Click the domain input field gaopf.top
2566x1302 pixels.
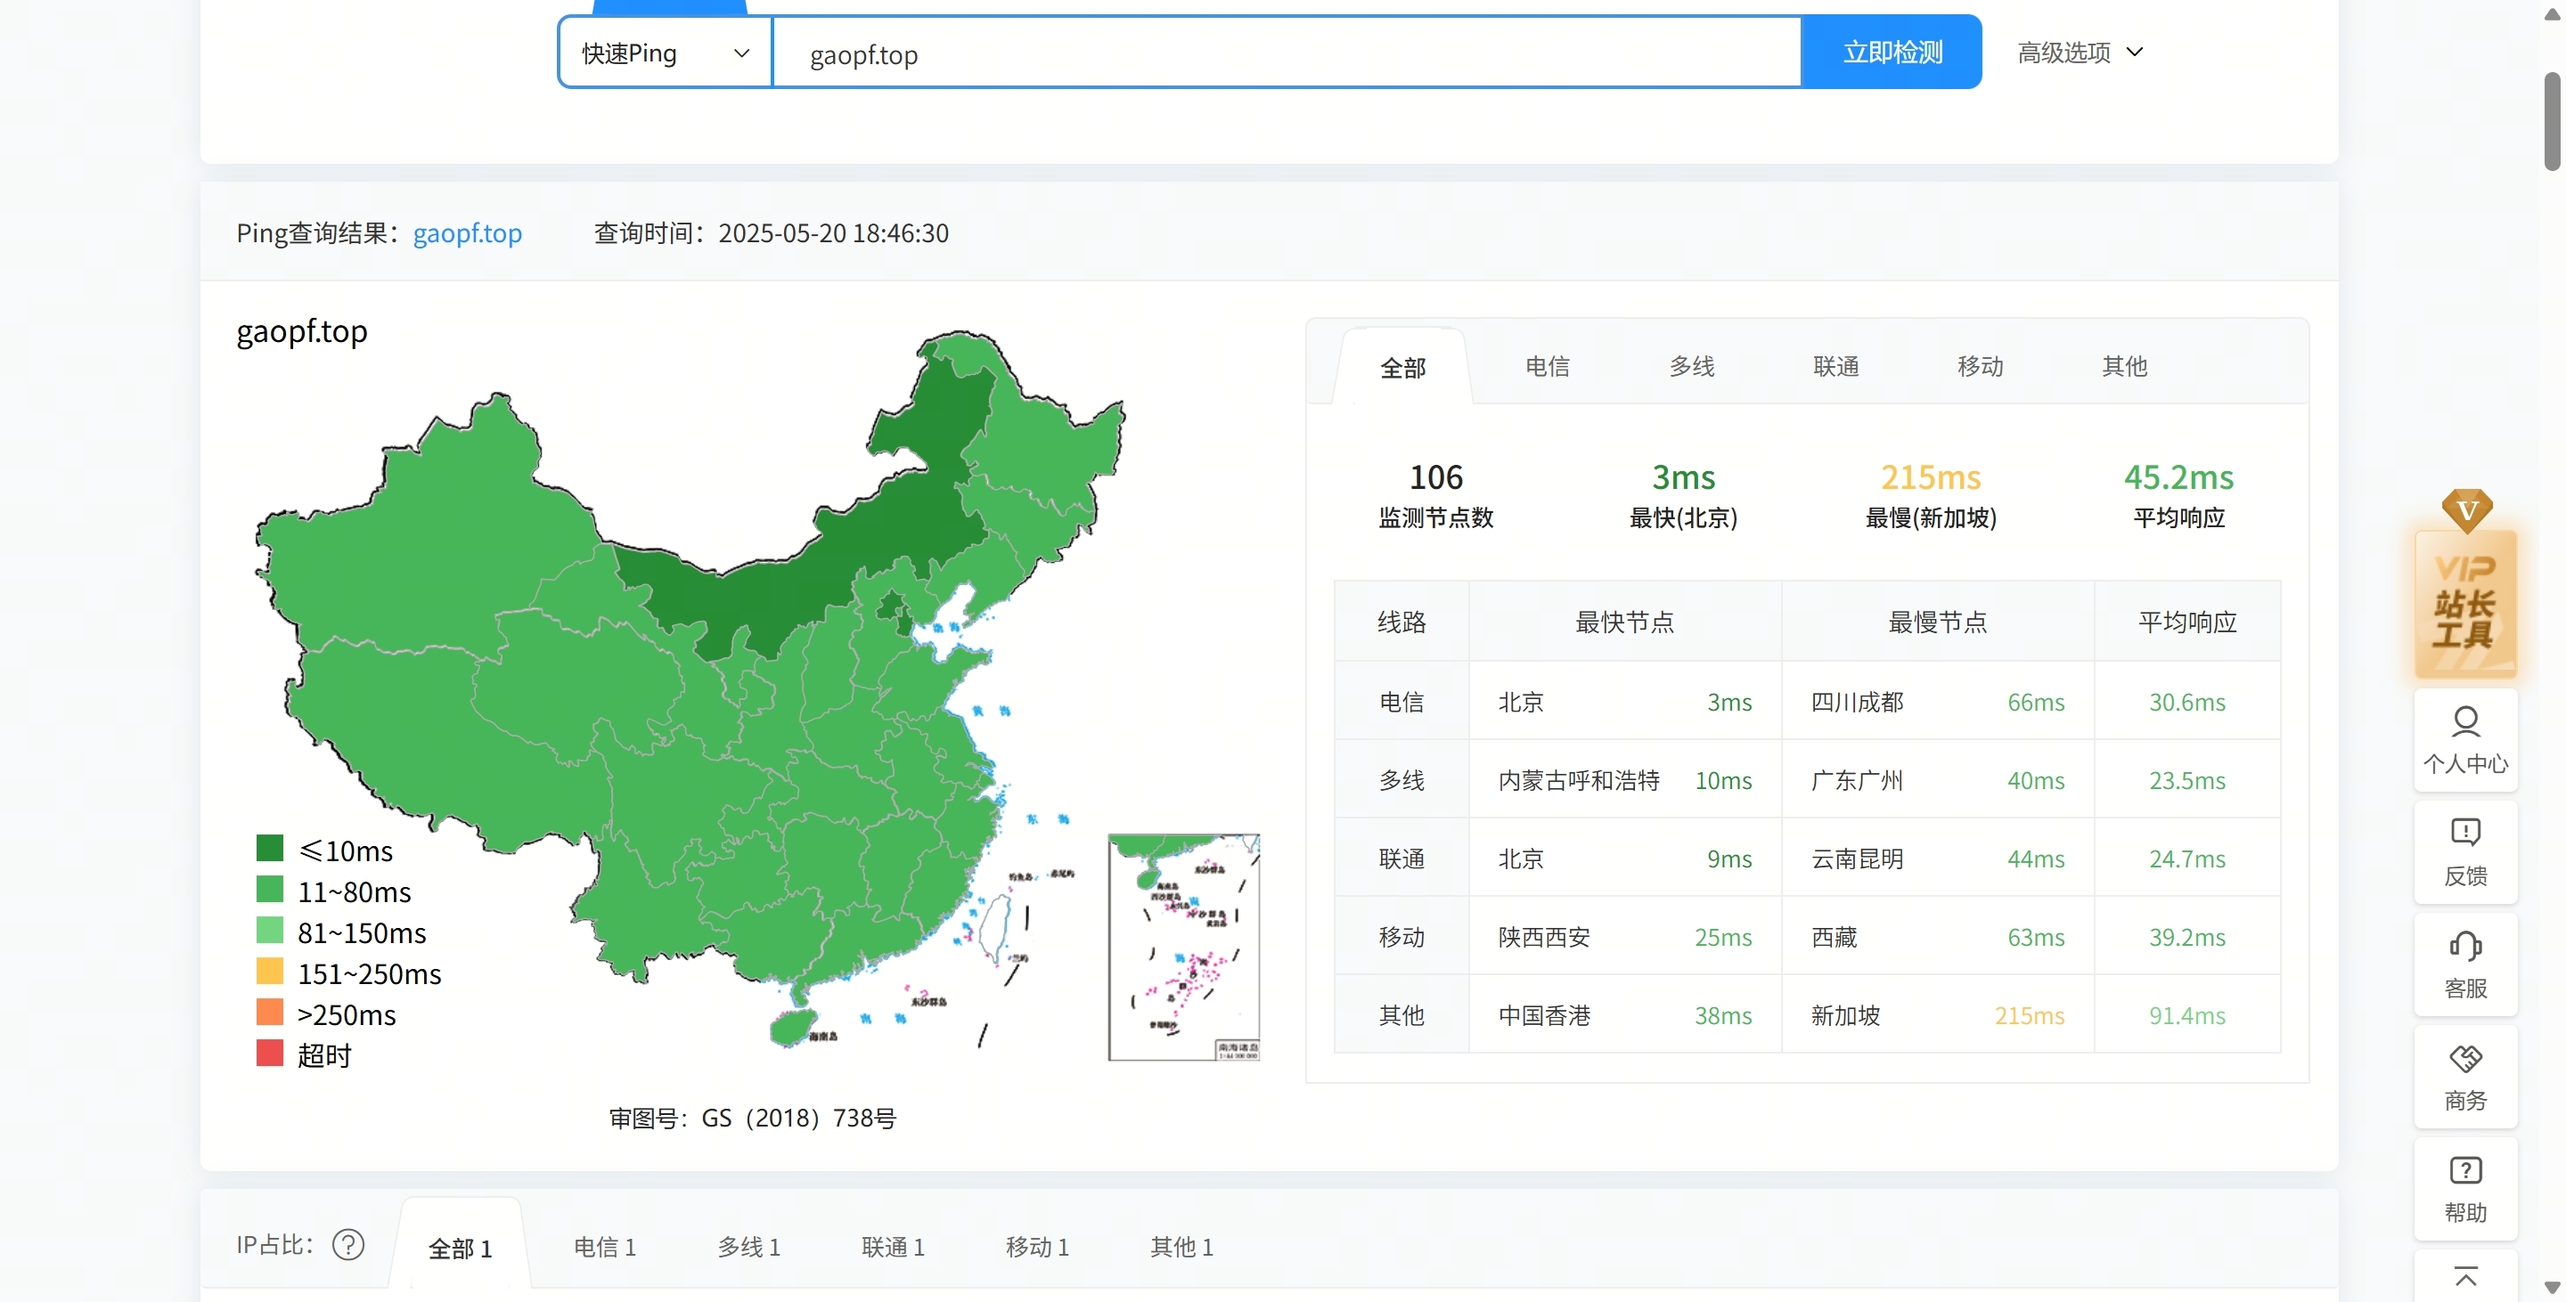click(1286, 53)
